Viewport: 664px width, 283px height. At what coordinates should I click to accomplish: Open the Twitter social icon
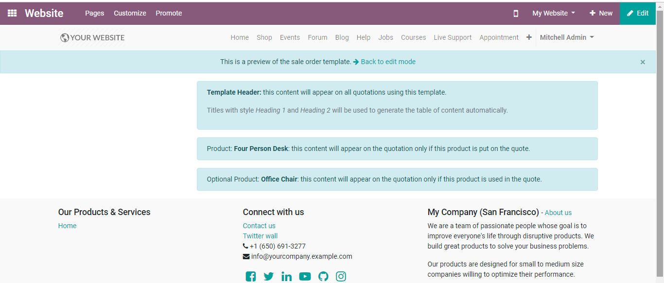click(269, 277)
